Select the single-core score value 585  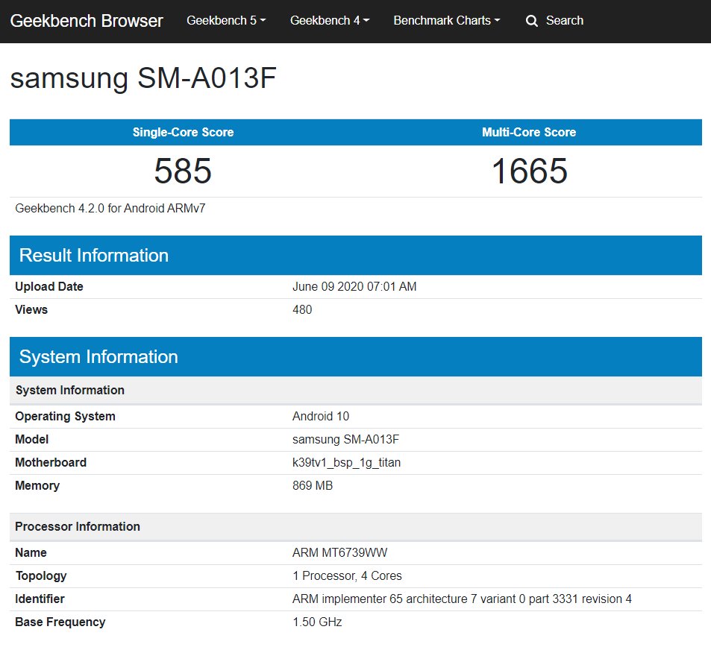(183, 171)
